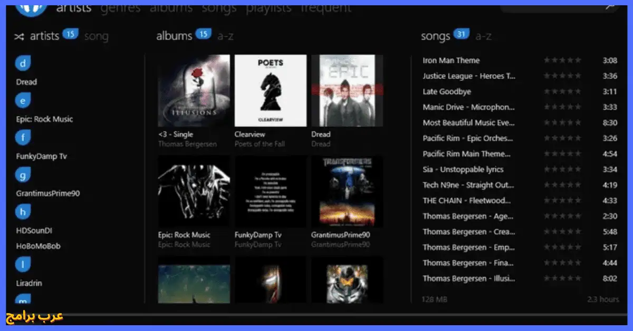Click Thomas Bergersen under <3 - Single
The image size is (633, 331).
pyautogui.click(x=187, y=144)
